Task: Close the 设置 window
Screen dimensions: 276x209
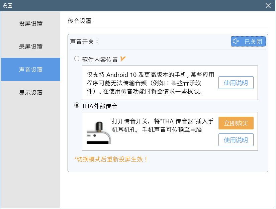Action: click(x=268, y=5)
